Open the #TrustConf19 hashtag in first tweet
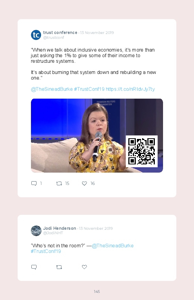Image resolution: width=194 pixels, height=300 pixels. tap(89, 89)
